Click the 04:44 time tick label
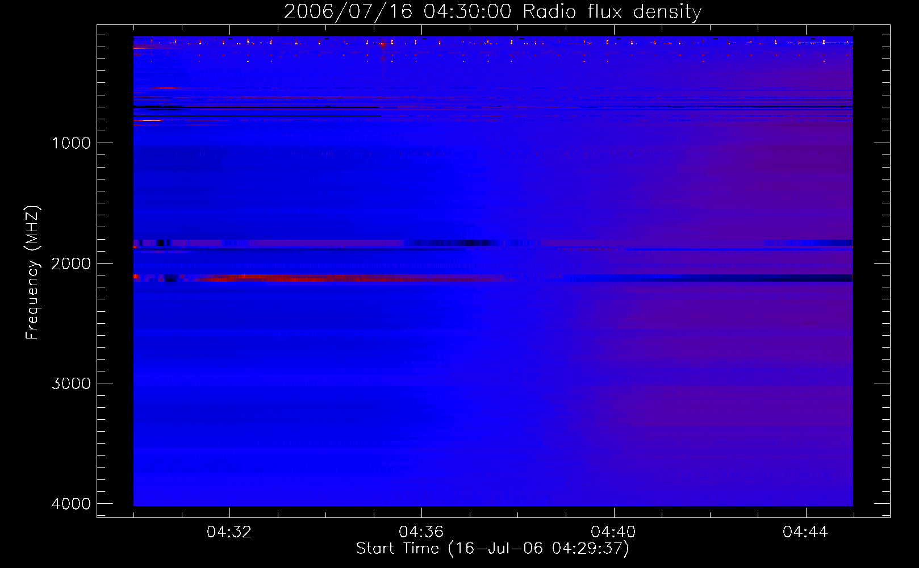 click(x=805, y=532)
